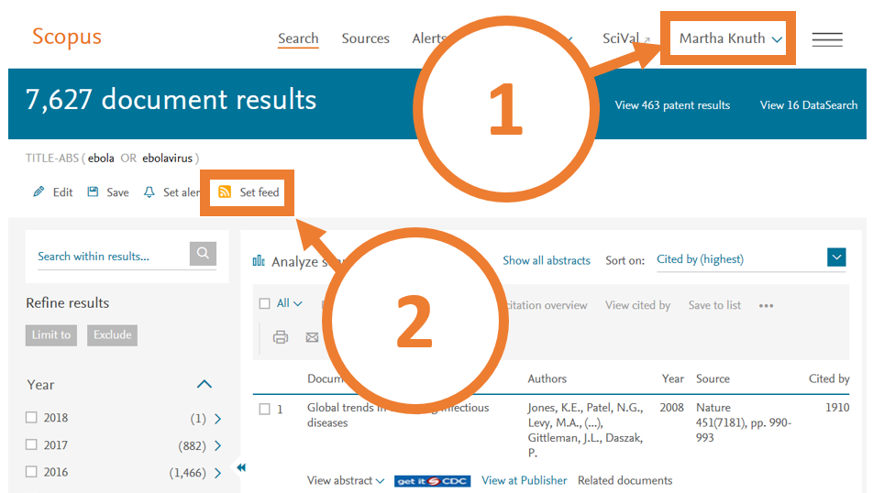This screenshot has height=493, width=873.
Task: Click citation count 1910
Action: [x=837, y=407]
